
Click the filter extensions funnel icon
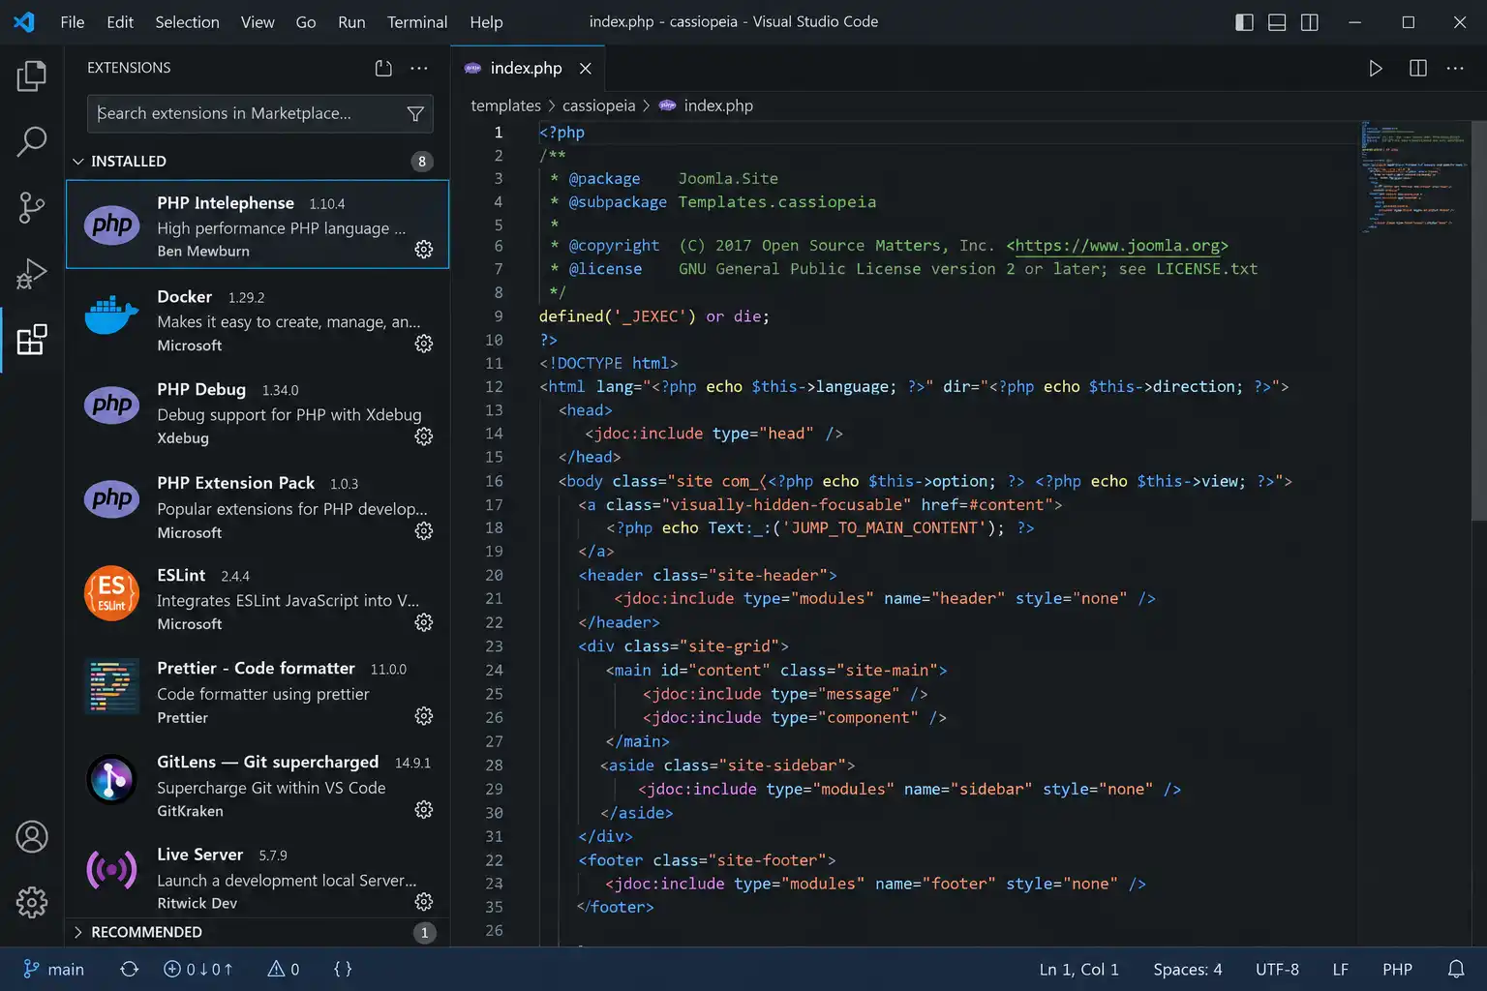point(415,113)
